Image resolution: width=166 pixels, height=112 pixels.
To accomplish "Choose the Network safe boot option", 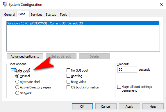I will coord(17,93).
